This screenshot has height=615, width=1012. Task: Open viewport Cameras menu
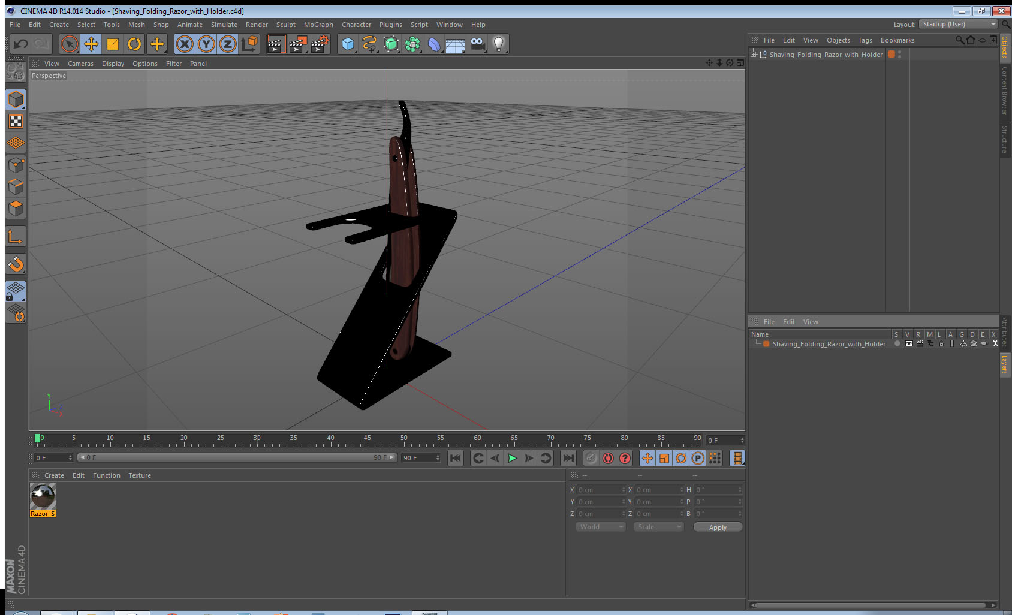pos(80,64)
